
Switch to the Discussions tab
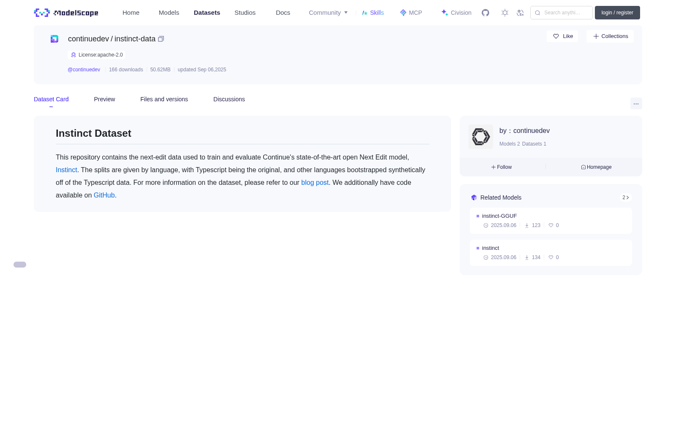(x=229, y=99)
